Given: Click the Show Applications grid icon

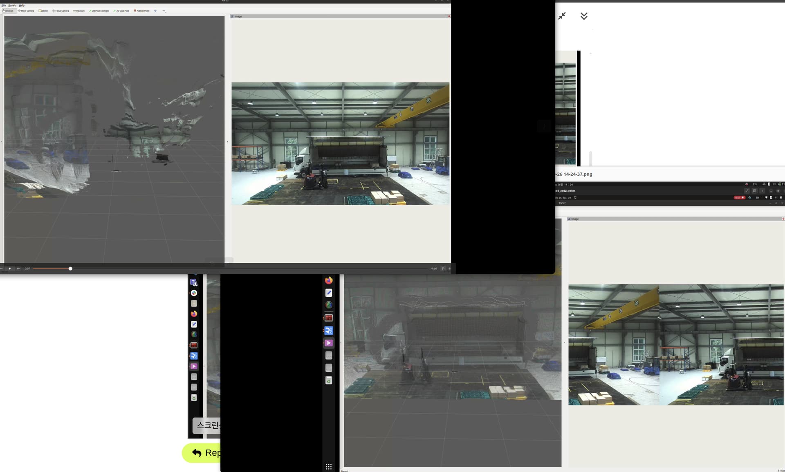Looking at the screenshot, I should tap(328, 467).
